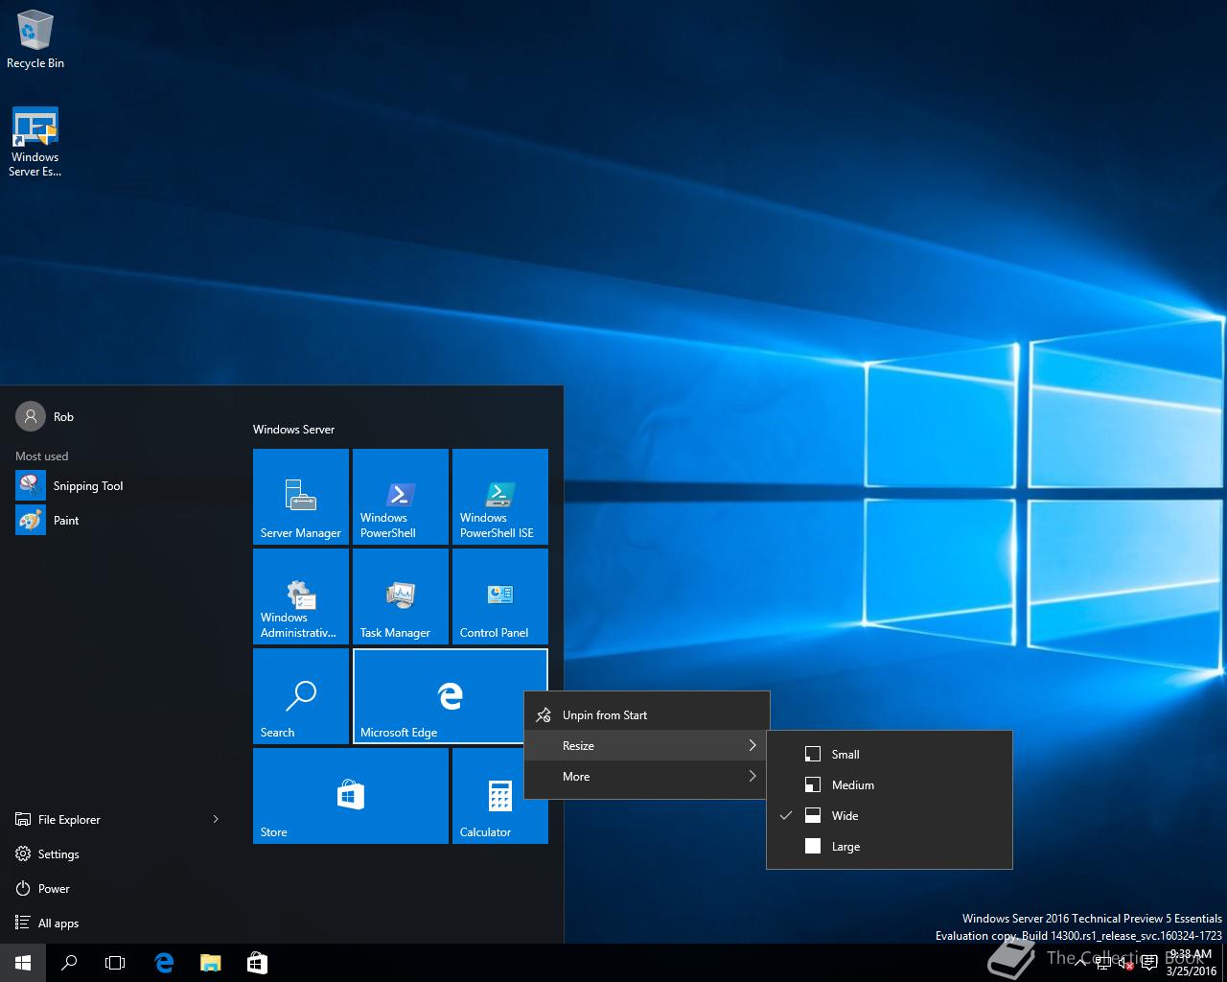Image resolution: width=1227 pixels, height=982 pixels.
Task: Expand the More submenu
Action: 647,776
